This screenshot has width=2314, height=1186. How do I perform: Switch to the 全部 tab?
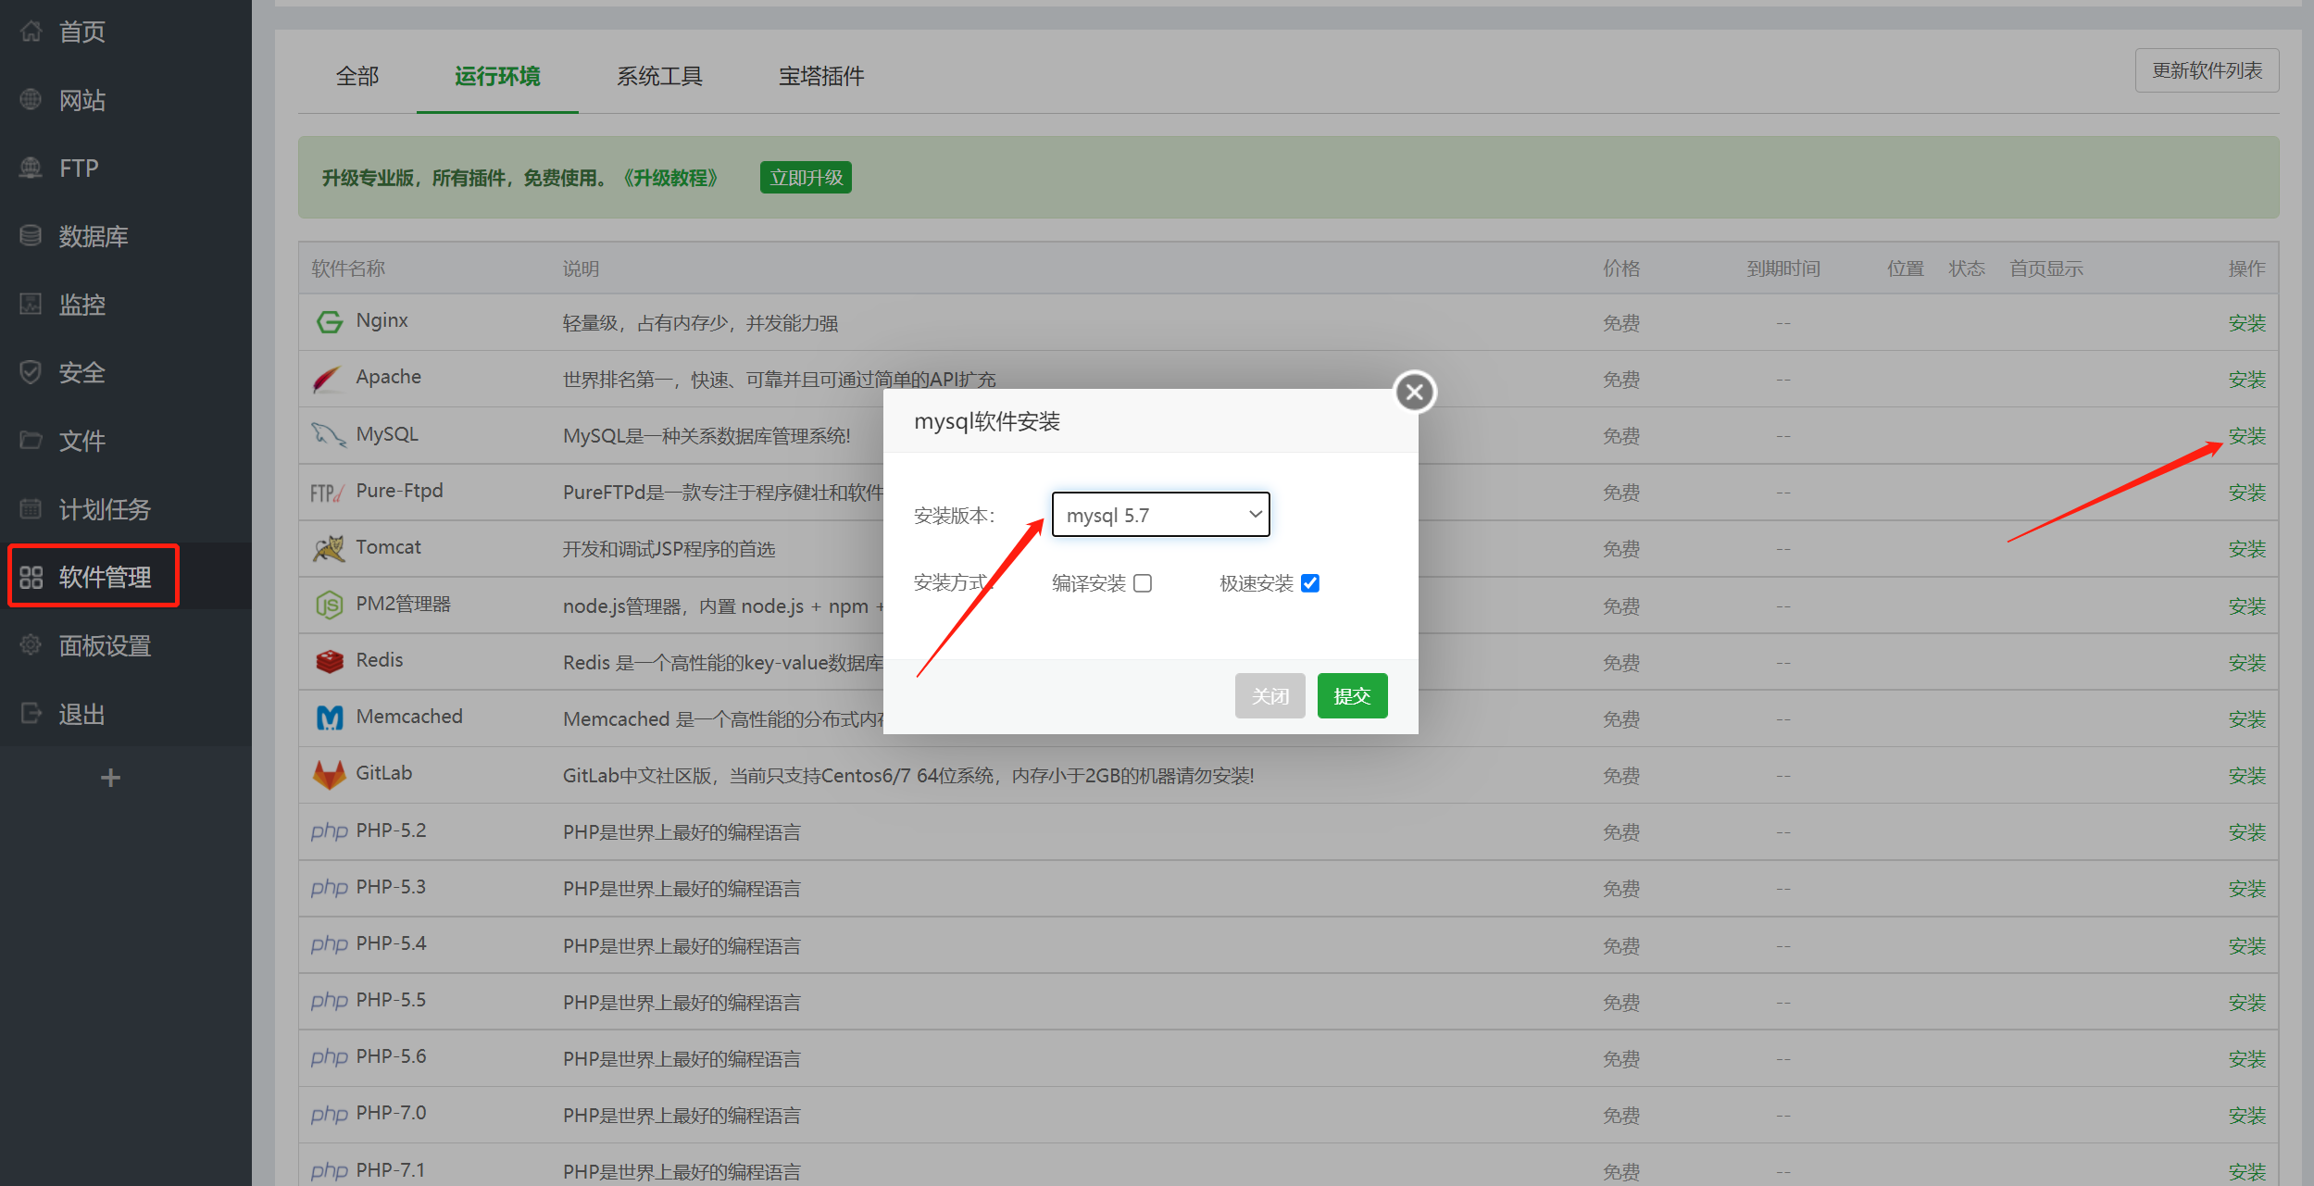click(357, 76)
